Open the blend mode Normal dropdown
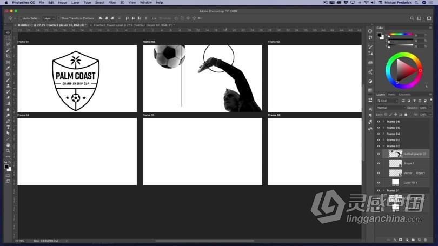 pos(388,108)
